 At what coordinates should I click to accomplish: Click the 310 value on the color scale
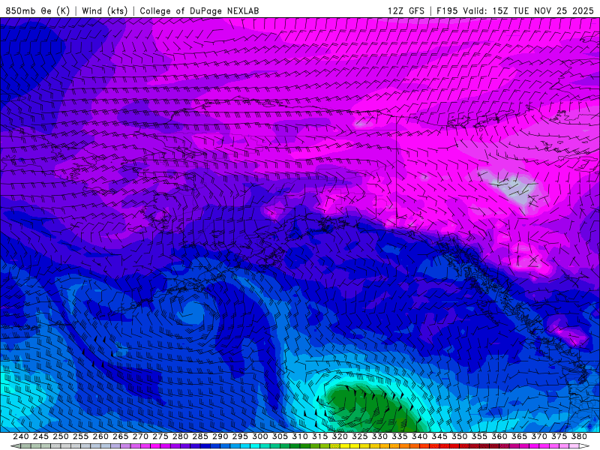[x=300, y=436]
